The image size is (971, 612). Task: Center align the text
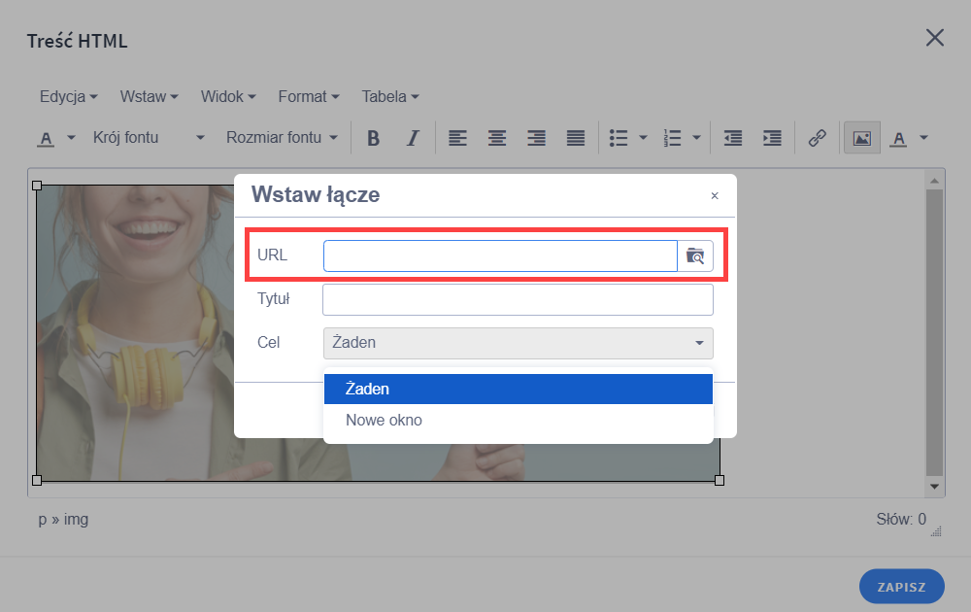(x=497, y=137)
